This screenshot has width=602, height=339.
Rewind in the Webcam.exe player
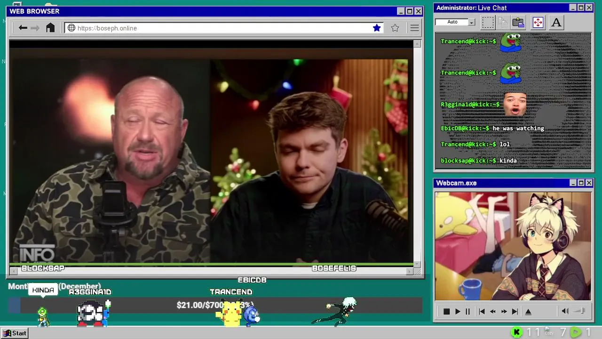pyautogui.click(x=493, y=312)
